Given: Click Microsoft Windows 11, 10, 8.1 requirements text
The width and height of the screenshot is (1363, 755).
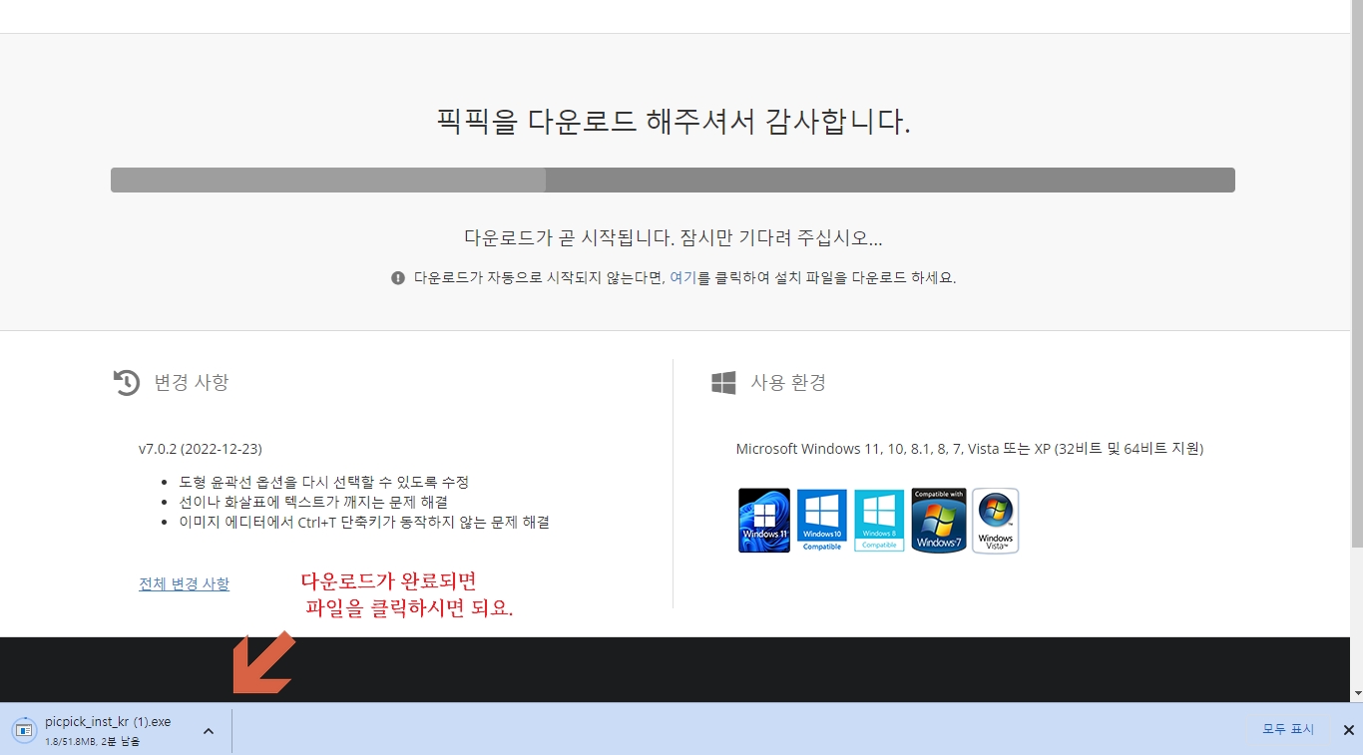Looking at the screenshot, I should [970, 449].
